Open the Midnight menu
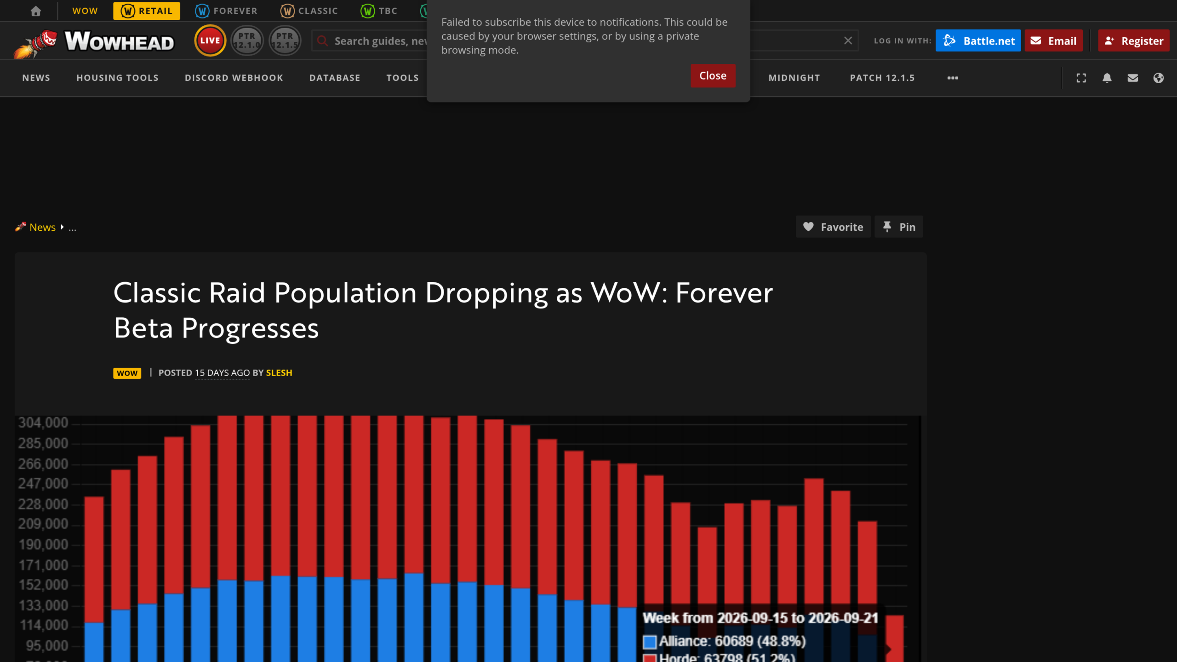 (x=794, y=78)
